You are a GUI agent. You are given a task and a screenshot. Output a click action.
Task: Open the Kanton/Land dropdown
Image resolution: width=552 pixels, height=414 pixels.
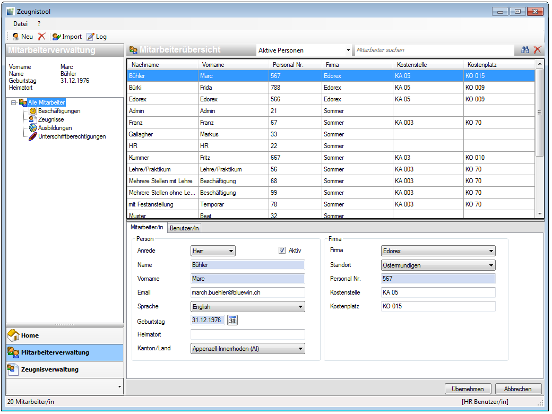(x=247, y=349)
